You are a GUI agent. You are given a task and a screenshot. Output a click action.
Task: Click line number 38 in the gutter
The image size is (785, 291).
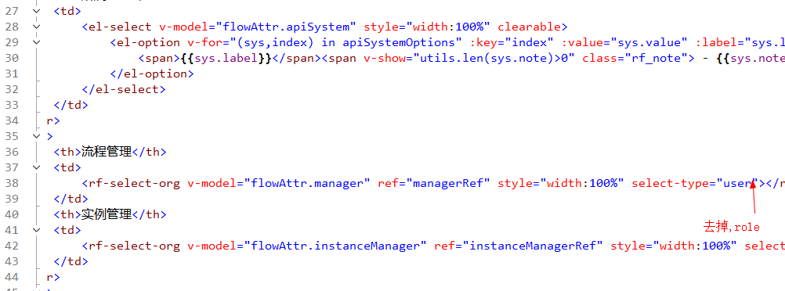click(x=12, y=183)
